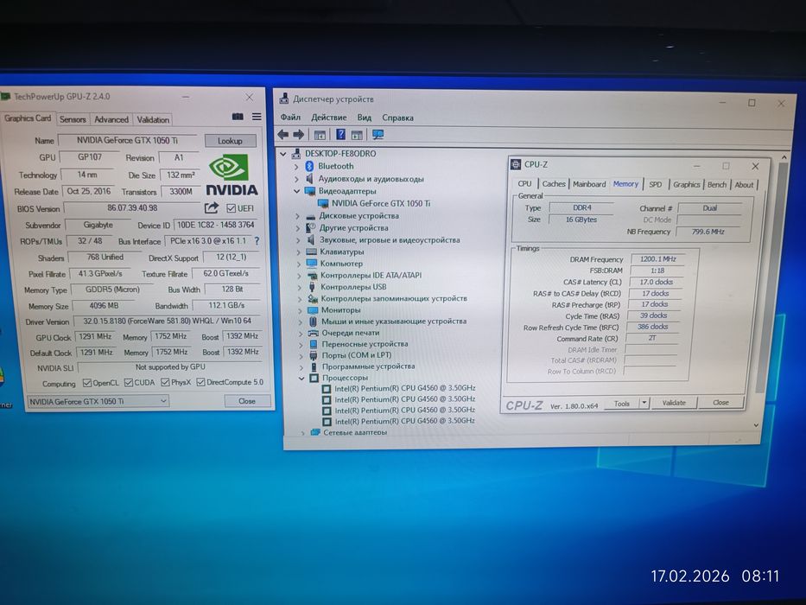Click GPU-Z screenshot camera icon

click(238, 117)
